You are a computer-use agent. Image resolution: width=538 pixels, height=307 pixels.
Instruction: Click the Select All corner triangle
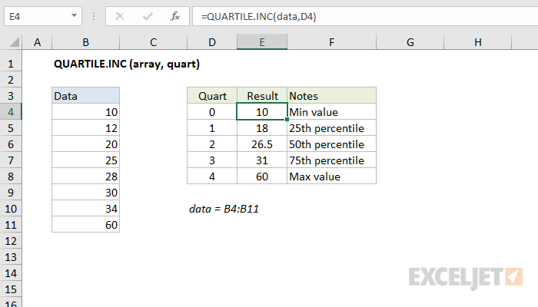(x=14, y=42)
